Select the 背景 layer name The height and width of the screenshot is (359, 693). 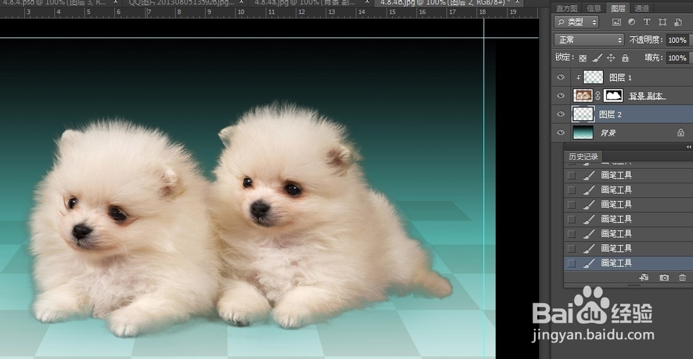(608, 133)
